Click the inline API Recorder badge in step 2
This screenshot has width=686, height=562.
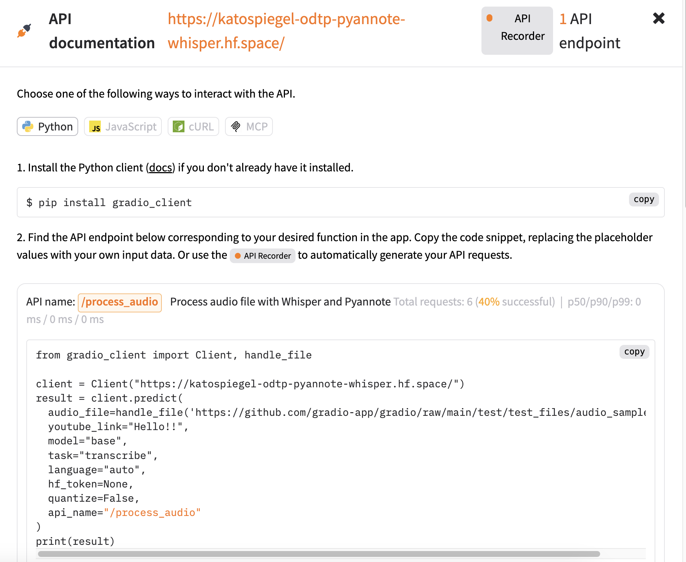262,255
